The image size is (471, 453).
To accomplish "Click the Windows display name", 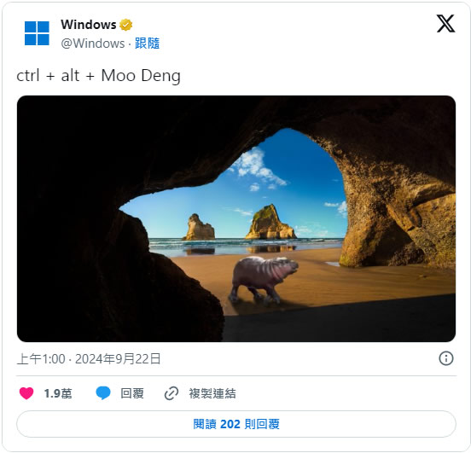I will point(89,25).
